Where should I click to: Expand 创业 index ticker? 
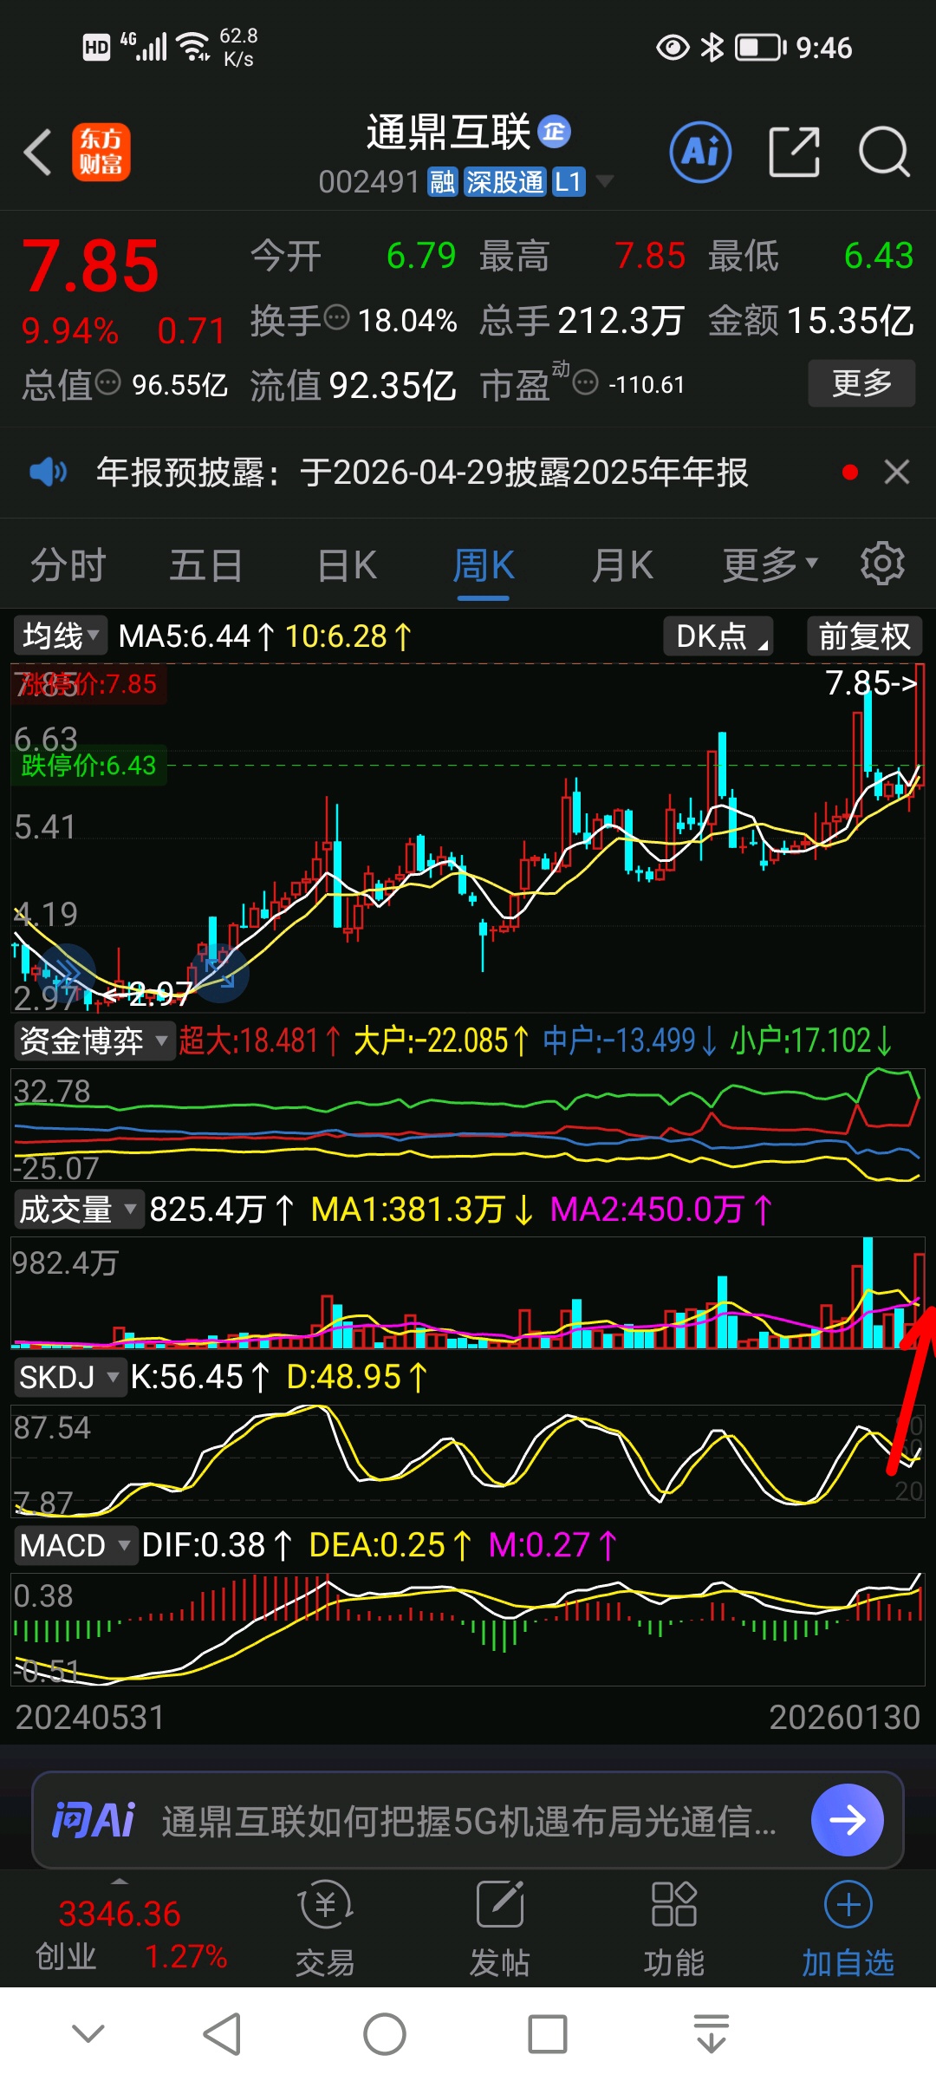tap(120, 1928)
